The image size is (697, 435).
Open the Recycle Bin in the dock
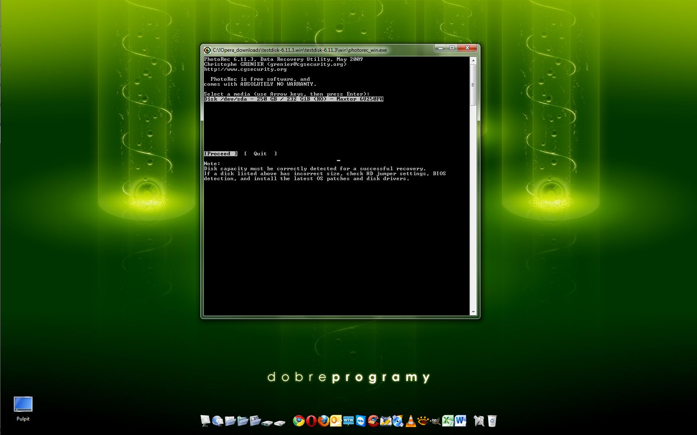coord(492,421)
